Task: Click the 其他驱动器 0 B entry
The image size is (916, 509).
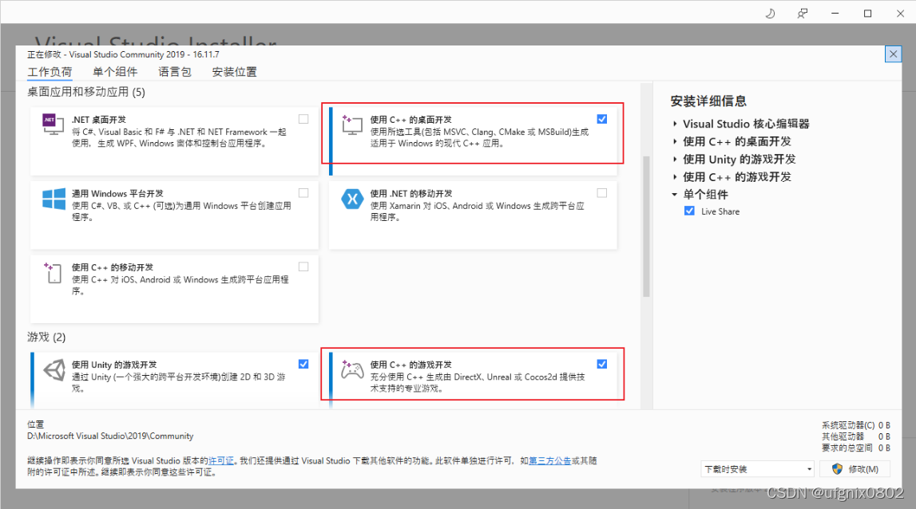Action: click(856, 436)
